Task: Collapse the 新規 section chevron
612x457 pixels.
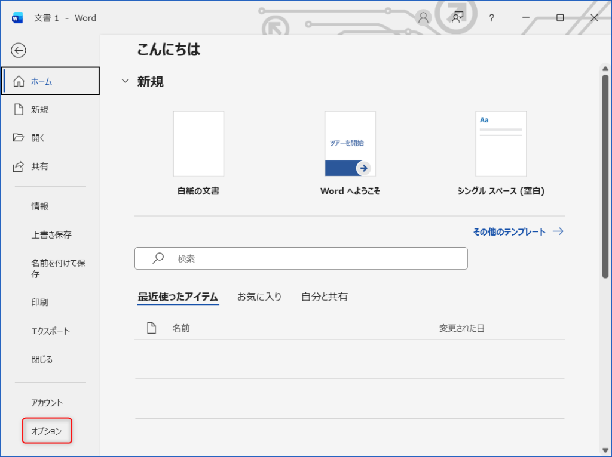Action: coord(125,81)
